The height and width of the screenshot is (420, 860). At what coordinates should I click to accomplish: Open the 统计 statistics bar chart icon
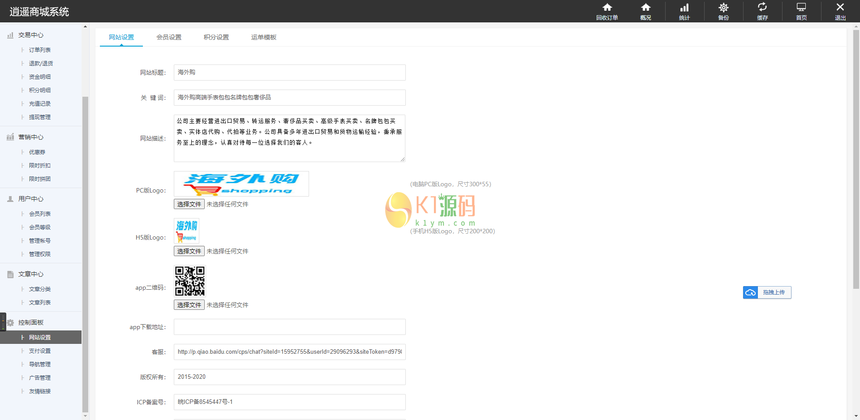pos(684,7)
